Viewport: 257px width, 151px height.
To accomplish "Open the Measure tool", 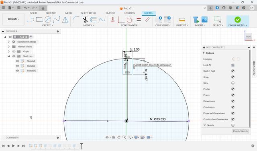I will (182, 20).
